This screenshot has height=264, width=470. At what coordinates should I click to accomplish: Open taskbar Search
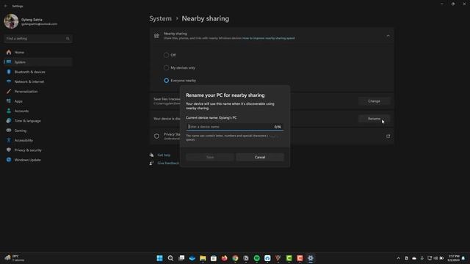pyautogui.click(x=170, y=258)
